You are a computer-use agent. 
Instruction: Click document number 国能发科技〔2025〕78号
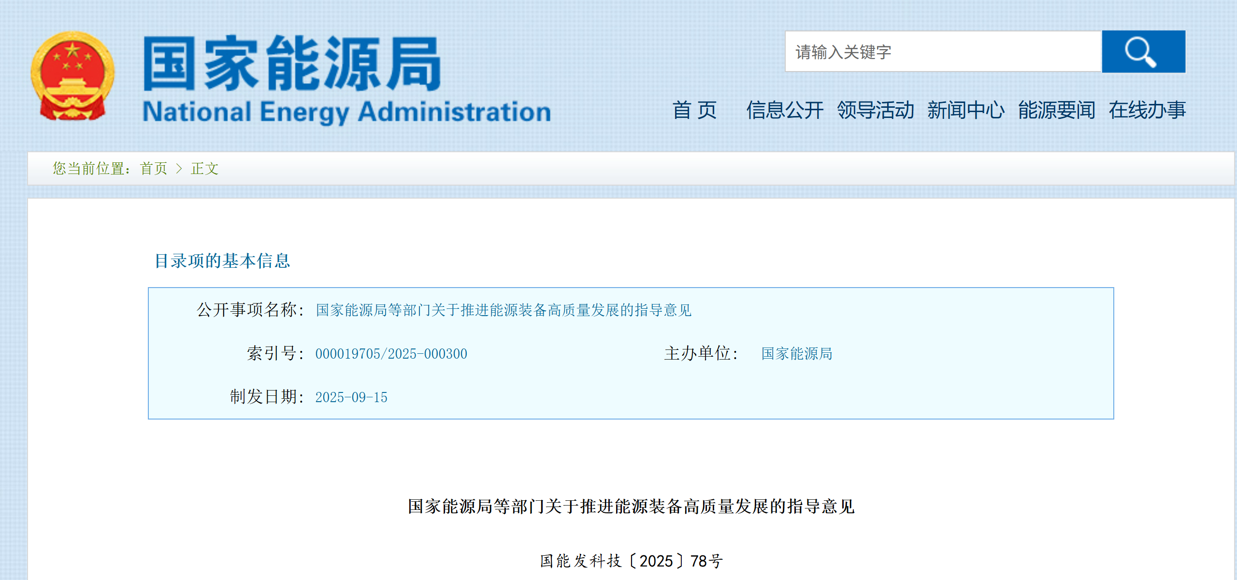point(631,561)
